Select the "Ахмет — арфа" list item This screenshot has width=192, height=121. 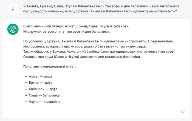pyautogui.click(x=40, y=76)
